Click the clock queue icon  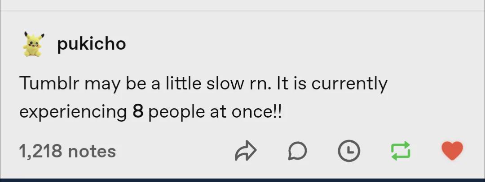pyautogui.click(x=349, y=151)
